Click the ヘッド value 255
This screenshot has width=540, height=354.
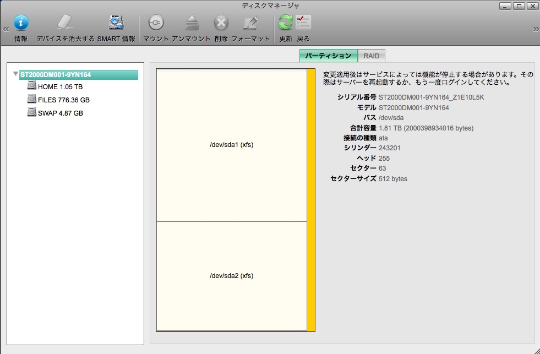click(x=384, y=159)
